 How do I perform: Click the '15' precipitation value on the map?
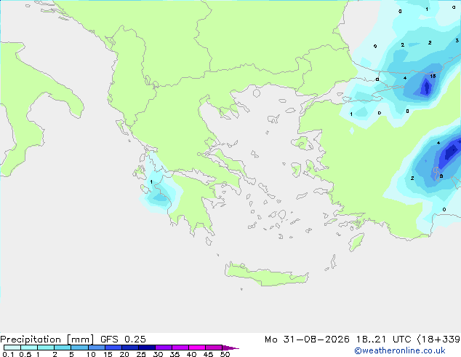(x=433, y=76)
